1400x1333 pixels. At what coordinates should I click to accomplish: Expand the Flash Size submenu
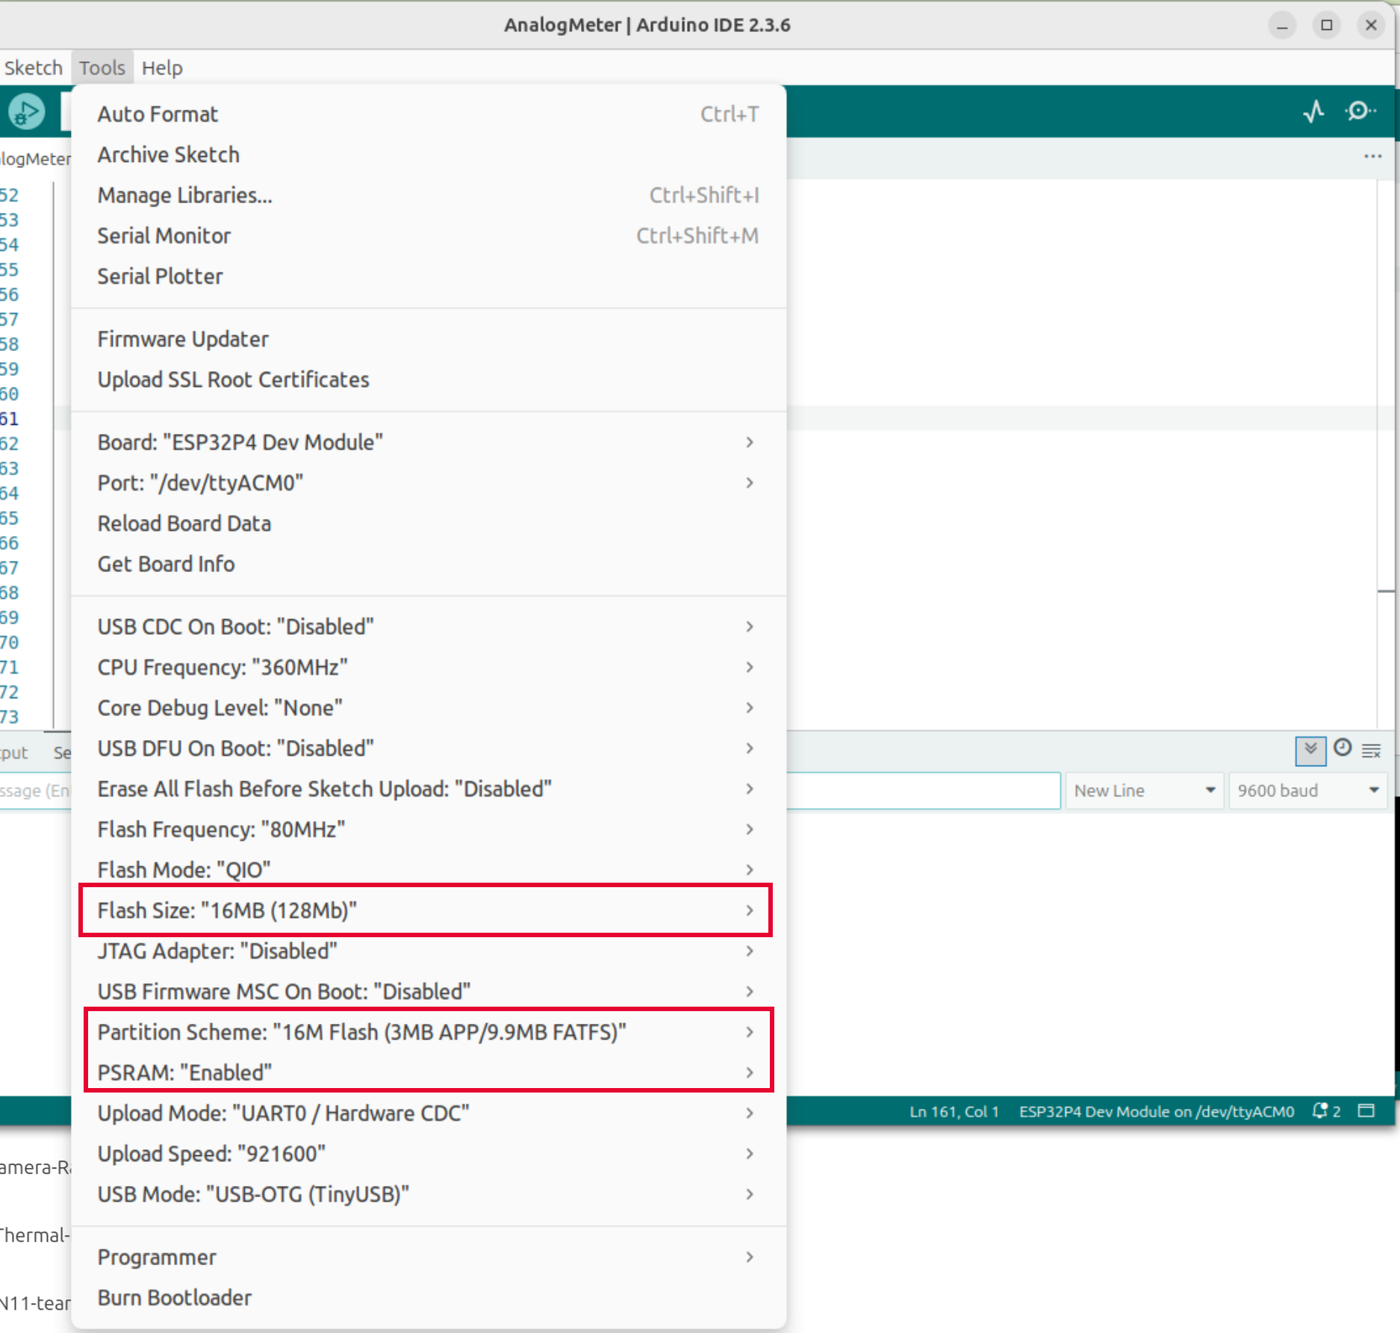click(426, 910)
